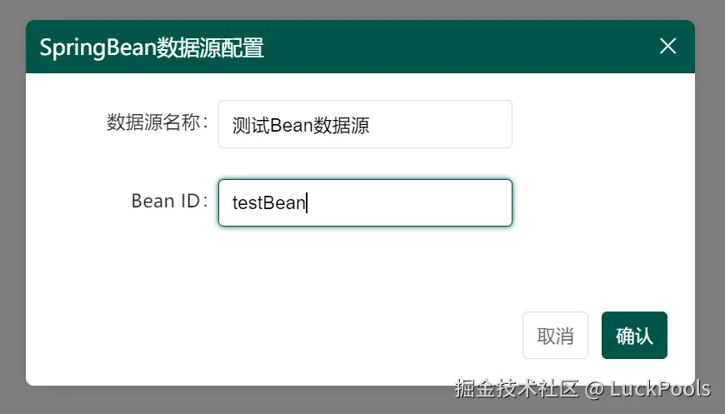Click blank white area below Bean ID field

coord(365,263)
